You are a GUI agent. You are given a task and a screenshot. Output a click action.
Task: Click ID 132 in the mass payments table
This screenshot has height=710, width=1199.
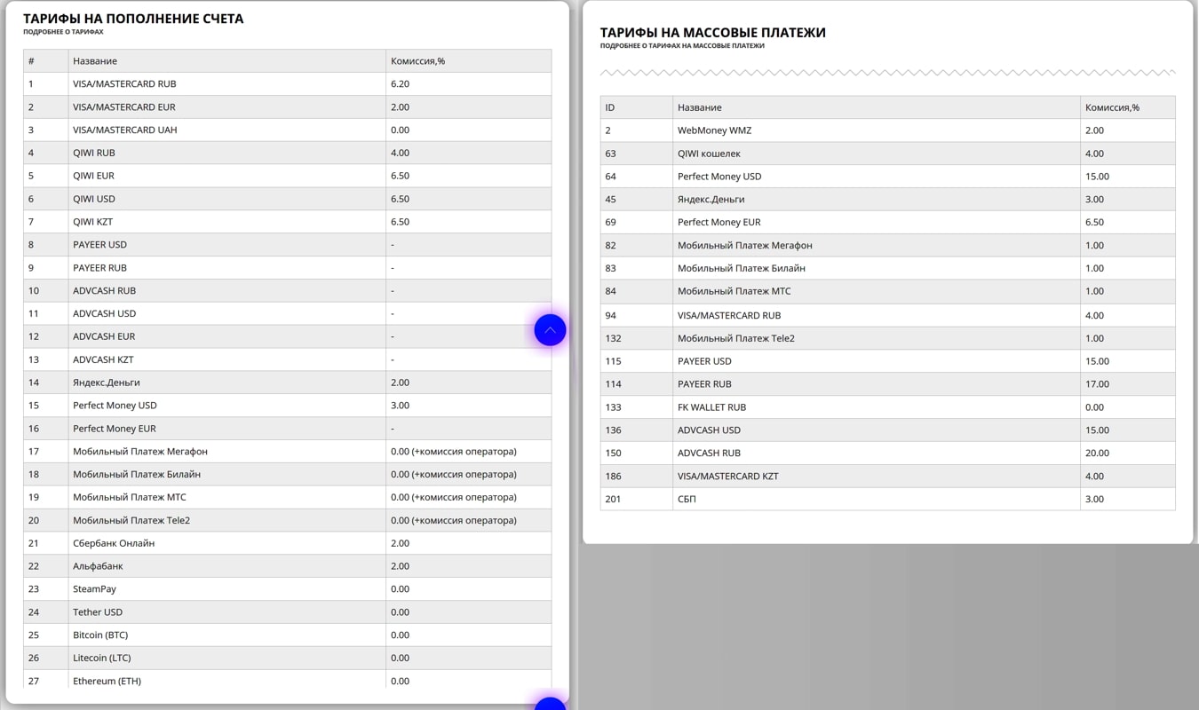pos(613,338)
